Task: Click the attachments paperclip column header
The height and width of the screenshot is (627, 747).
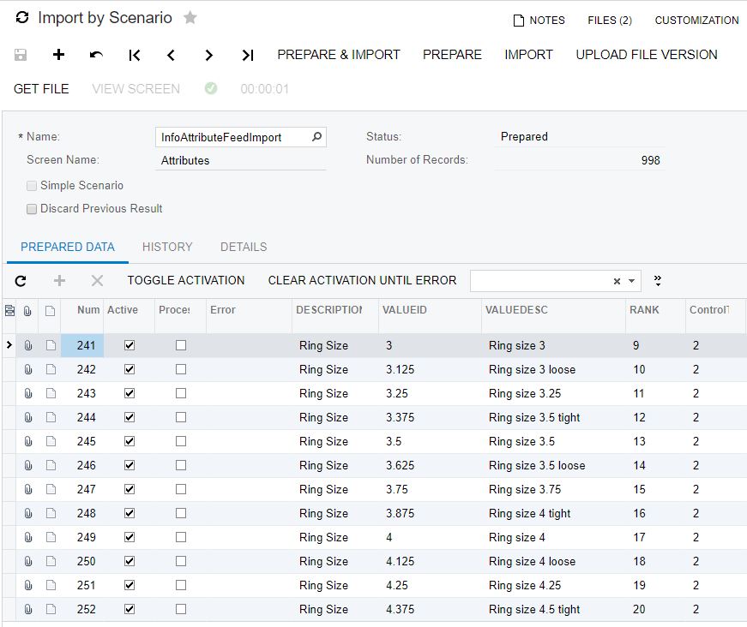Action: (27, 311)
